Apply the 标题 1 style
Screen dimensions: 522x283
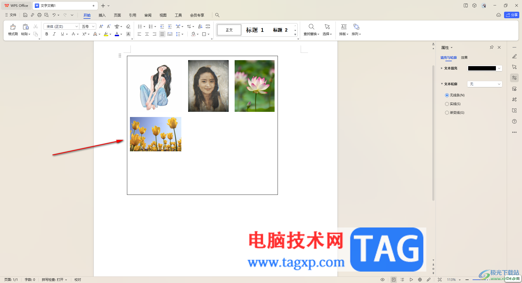pos(255,30)
